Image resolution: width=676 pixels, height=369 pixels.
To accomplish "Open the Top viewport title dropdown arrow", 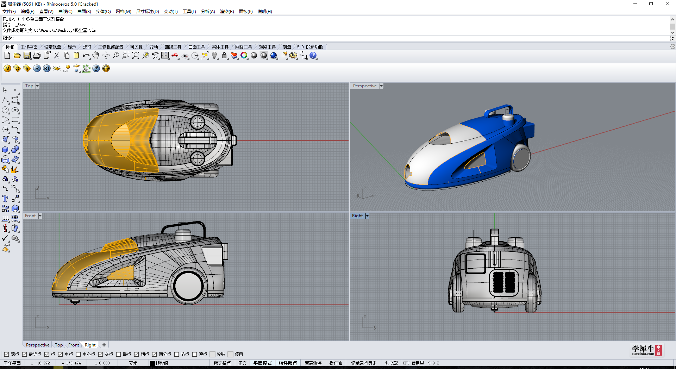I will [37, 86].
